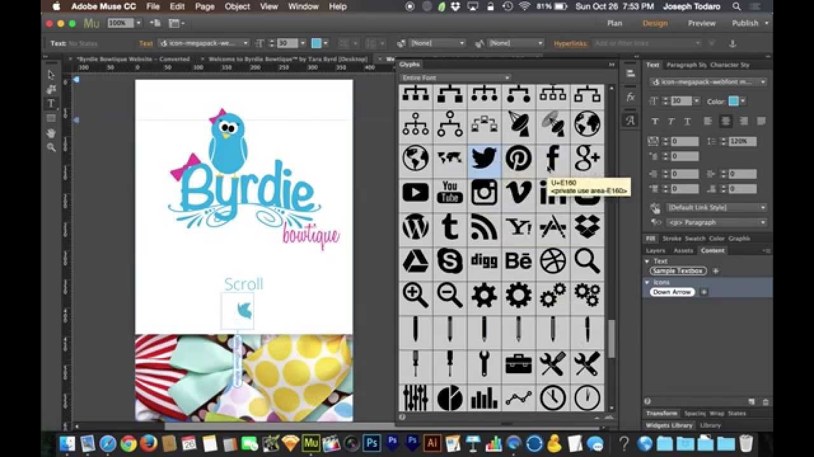Add item next to Sample Textbox
Viewport: 814px width, 457px height.
coord(715,271)
